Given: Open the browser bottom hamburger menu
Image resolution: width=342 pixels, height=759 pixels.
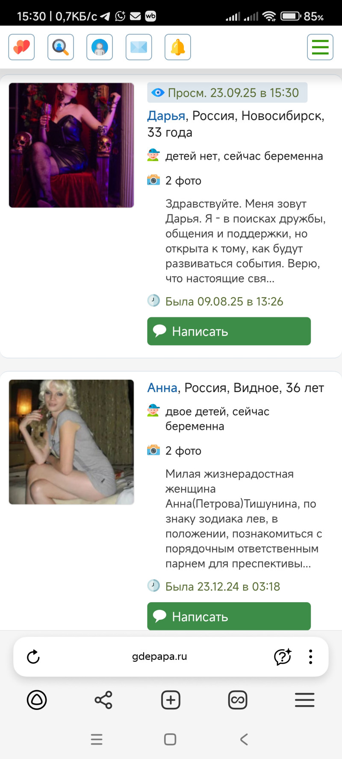Looking at the screenshot, I should [305, 700].
